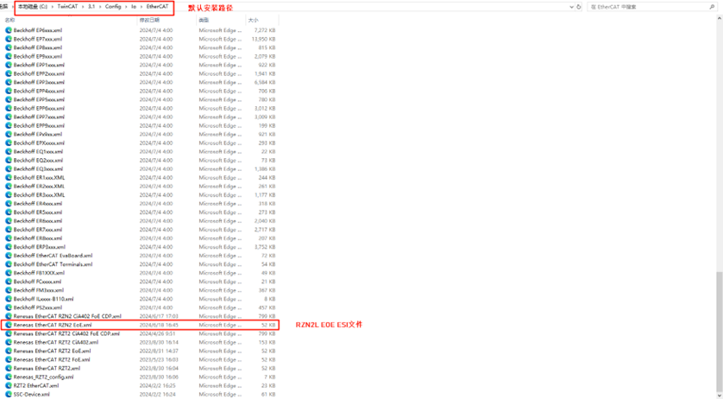Go to the TwinCAT folder in the breadcrumb
The width and height of the screenshot is (723, 399).
pos(68,7)
